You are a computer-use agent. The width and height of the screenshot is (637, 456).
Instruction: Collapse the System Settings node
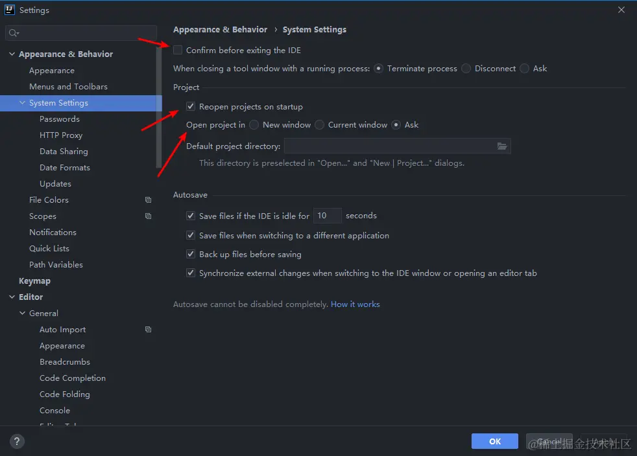[22, 103]
